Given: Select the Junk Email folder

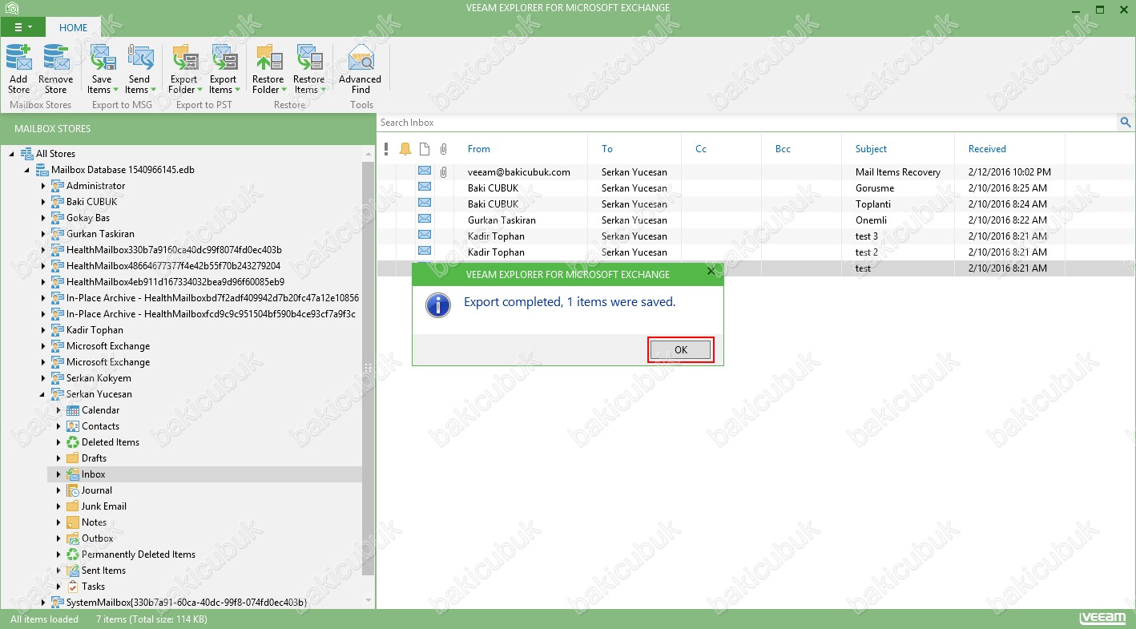Looking at the screenshot, I should pos(104,506).
